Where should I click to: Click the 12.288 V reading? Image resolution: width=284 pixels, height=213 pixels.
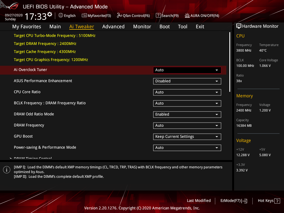pyautogui.click(x=243, y=155)
